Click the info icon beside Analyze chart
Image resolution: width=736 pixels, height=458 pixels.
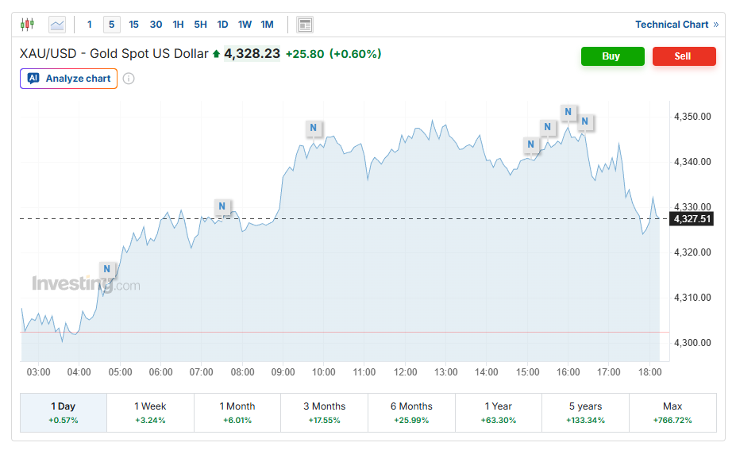129,79
